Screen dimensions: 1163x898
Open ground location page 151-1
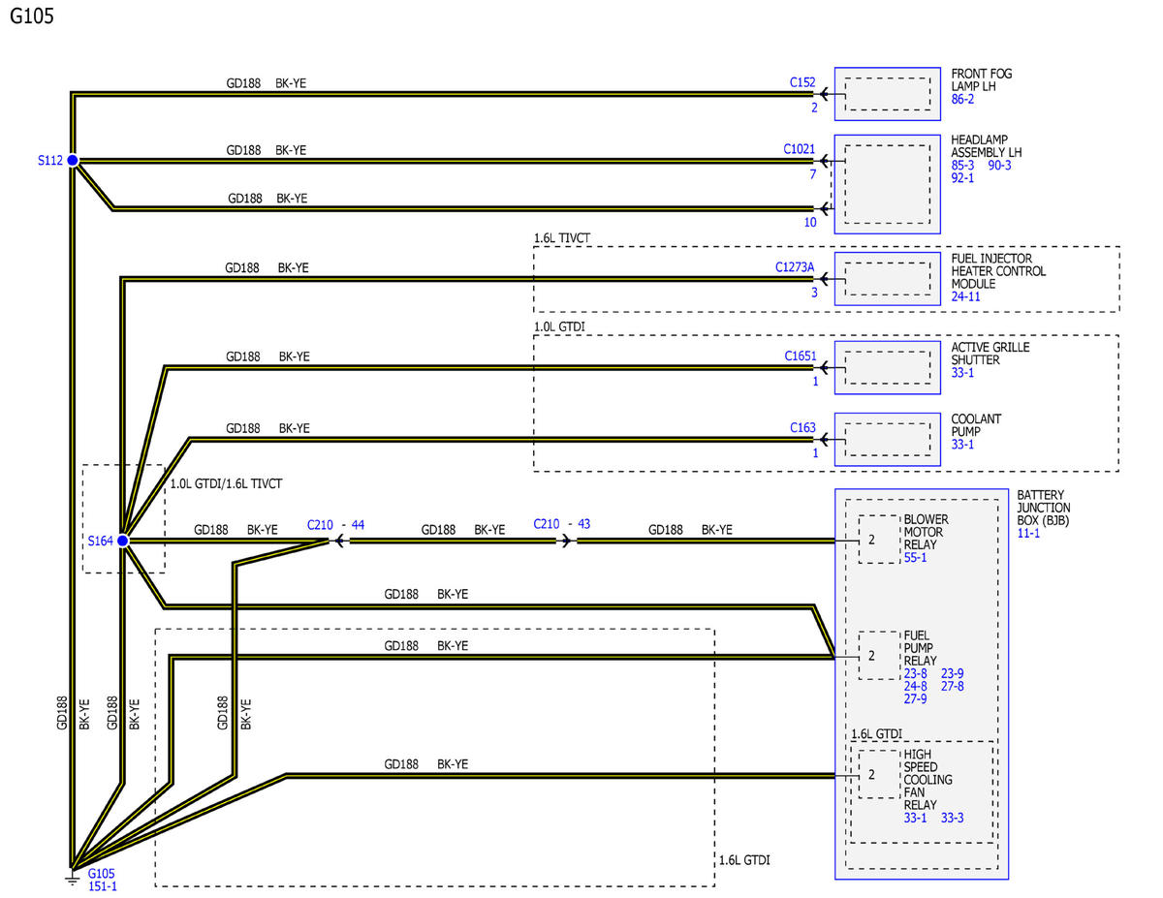tap(104, 885)
